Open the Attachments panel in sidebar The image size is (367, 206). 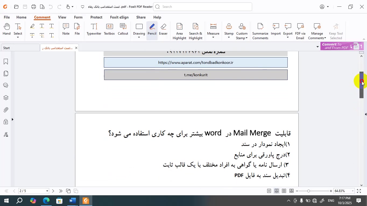click(x=6, y=110)
